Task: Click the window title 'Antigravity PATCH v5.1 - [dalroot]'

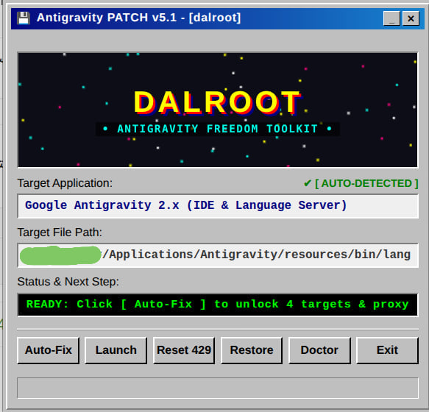Action: point(139,18)
